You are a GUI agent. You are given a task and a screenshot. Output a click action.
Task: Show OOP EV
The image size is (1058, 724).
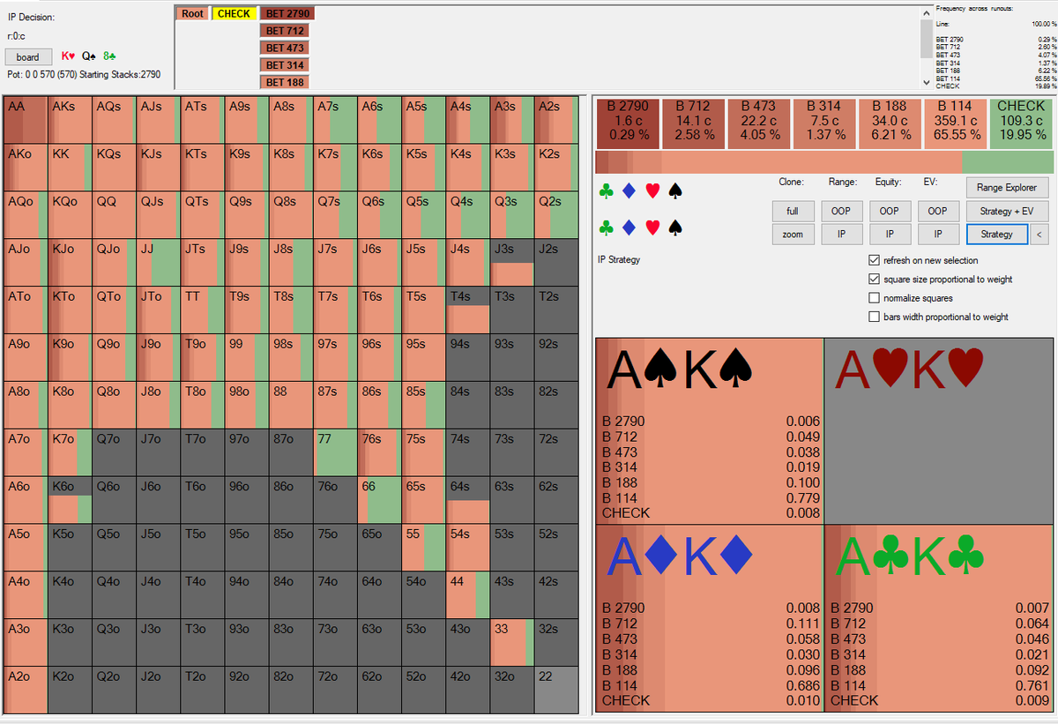(937, 211)
